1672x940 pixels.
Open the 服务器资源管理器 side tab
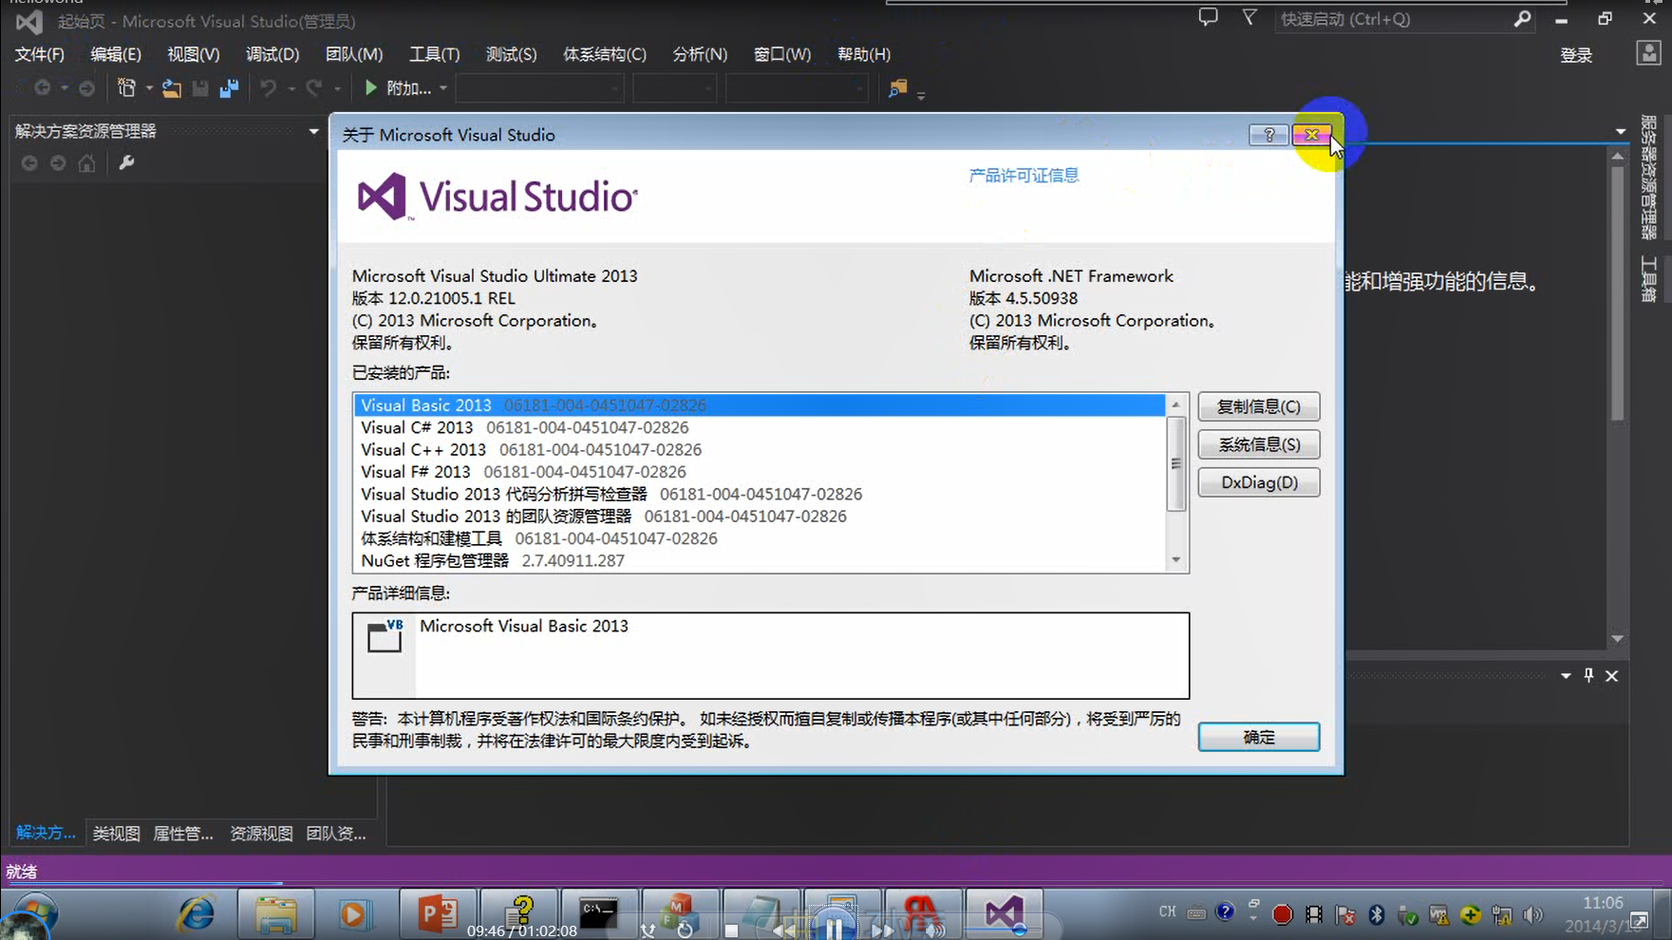click(x=1649, y=178)
